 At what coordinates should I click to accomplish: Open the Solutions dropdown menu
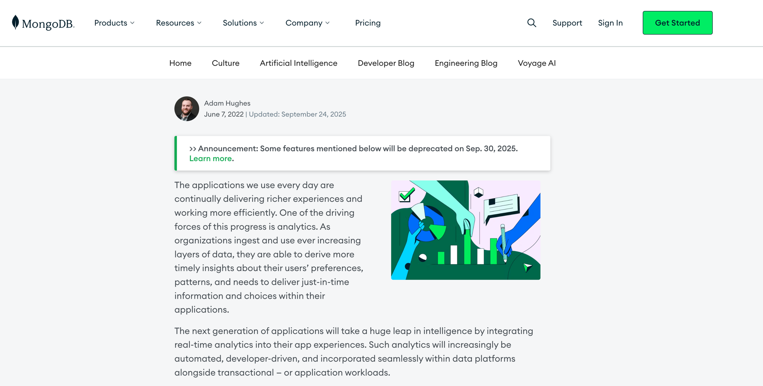click(243, 23)
